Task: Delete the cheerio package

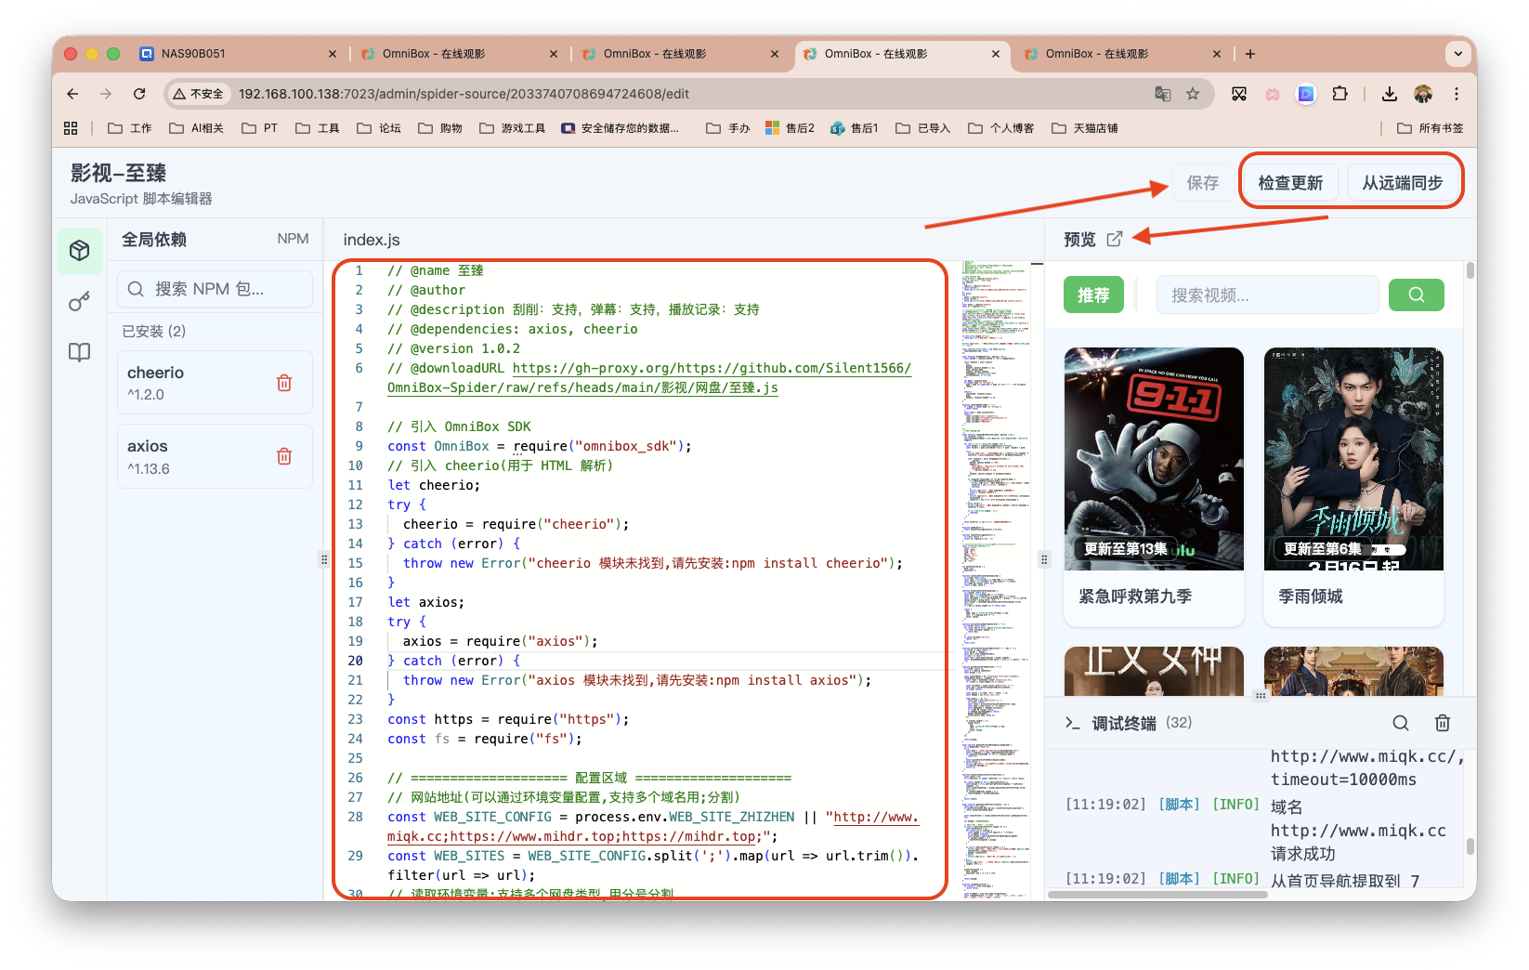Action: coord(284,383)
